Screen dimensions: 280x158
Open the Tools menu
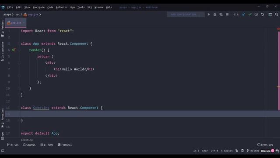pos(81,7)
